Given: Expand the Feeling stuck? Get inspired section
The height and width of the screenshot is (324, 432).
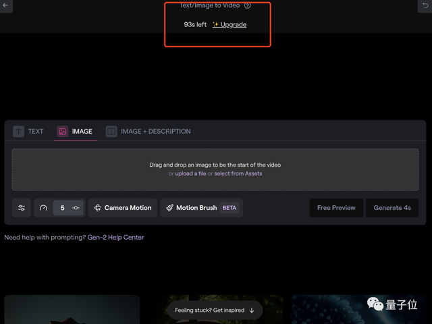Looking at the screenshot, I should point(215,310).
